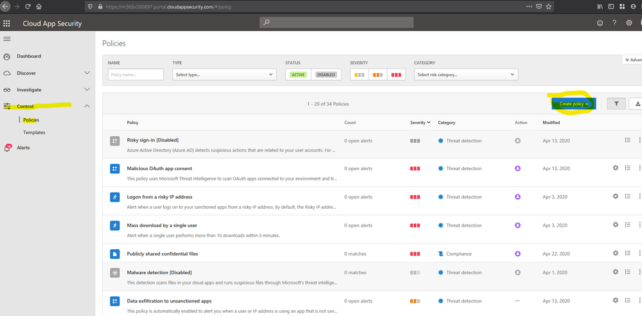
Task: Open settings gear for Malicious OAuth app consent
Action: pos(615,168)
